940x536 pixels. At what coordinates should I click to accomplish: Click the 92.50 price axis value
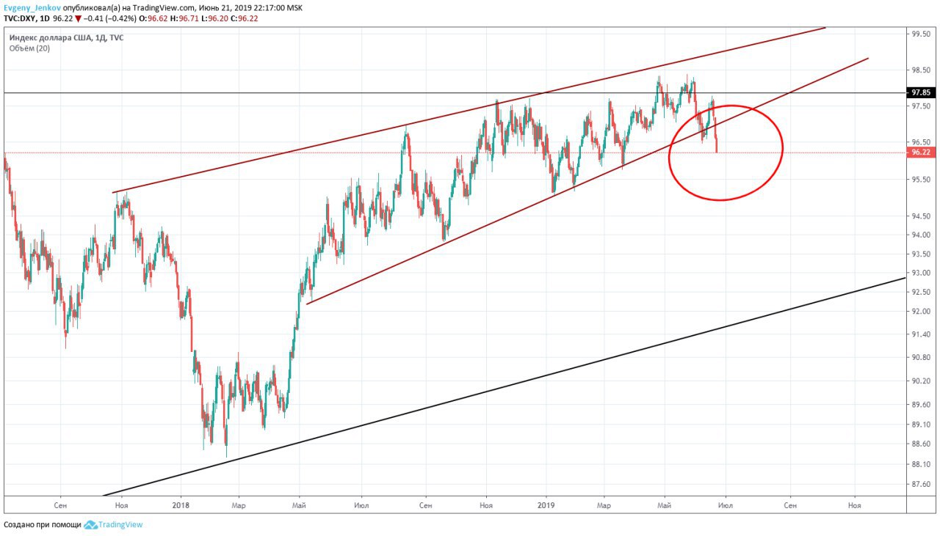[922, 293]
